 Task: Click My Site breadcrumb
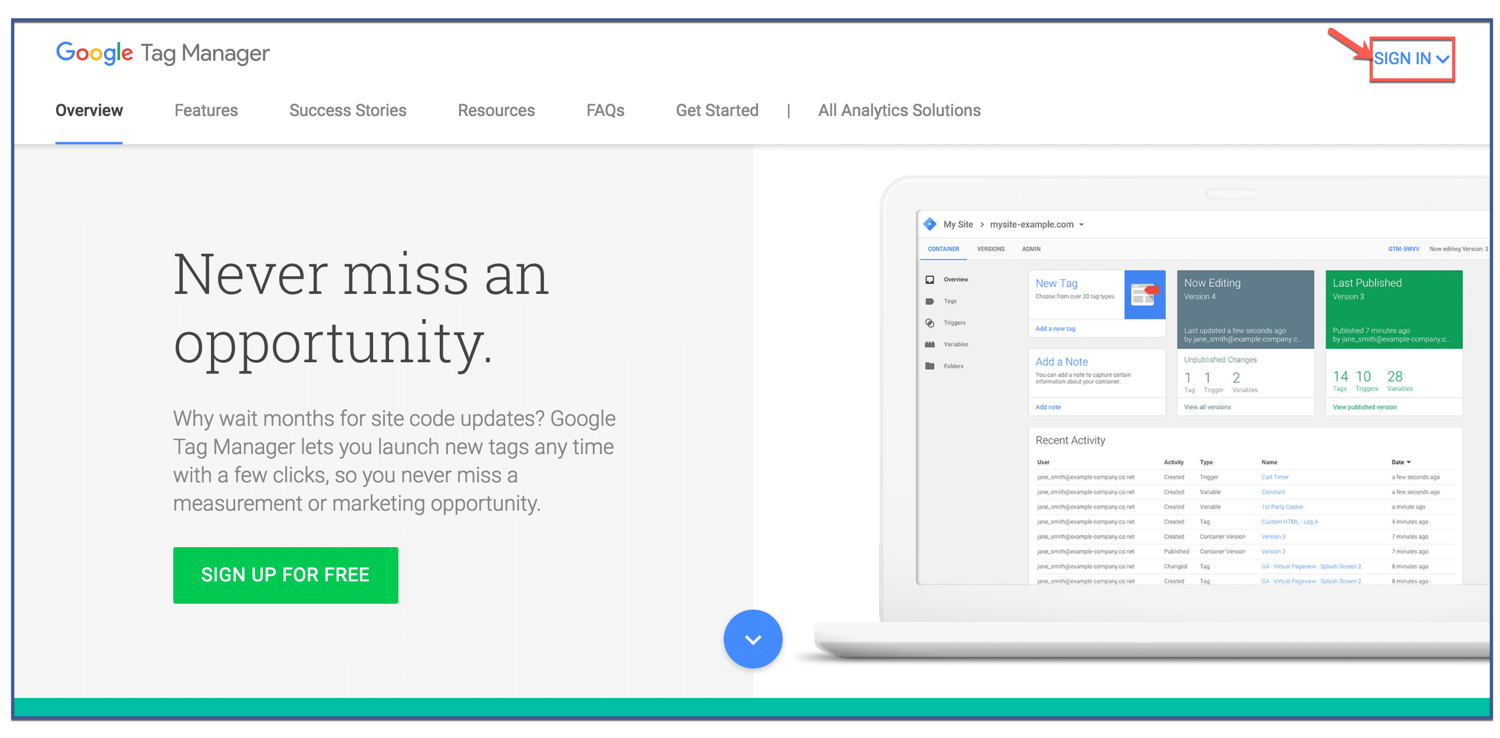click(958, 224)
